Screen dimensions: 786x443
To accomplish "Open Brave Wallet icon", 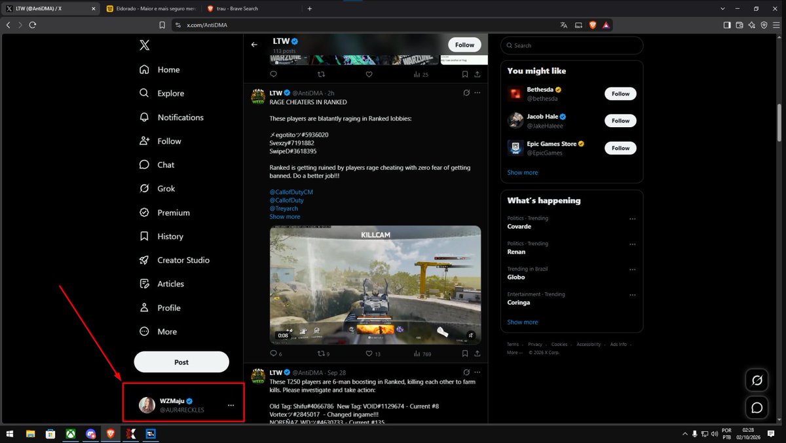I will pos(739,25).
